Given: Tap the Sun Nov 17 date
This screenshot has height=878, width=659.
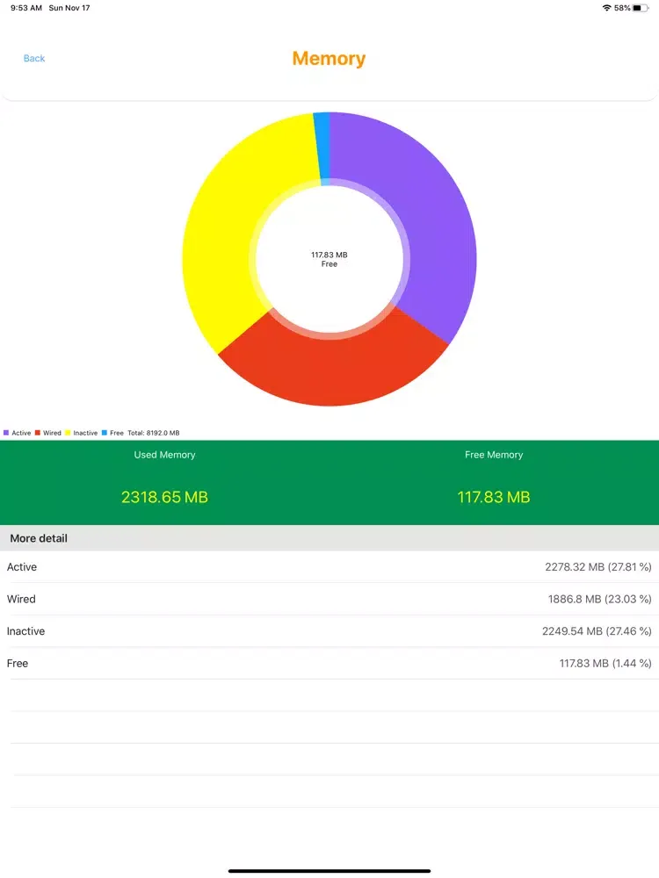Looking at the screenshot, I should (69, 8).
